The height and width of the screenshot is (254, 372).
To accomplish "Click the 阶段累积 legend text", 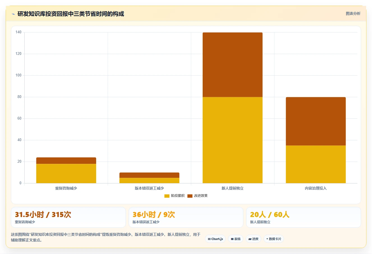I will 178,196.
